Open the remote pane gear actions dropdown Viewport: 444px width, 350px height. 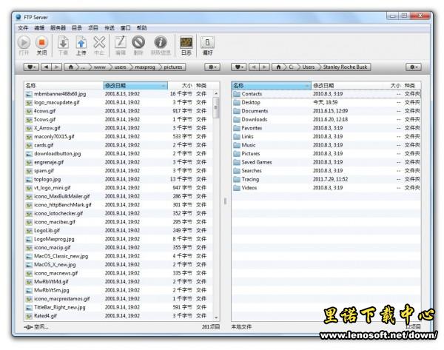212,67
